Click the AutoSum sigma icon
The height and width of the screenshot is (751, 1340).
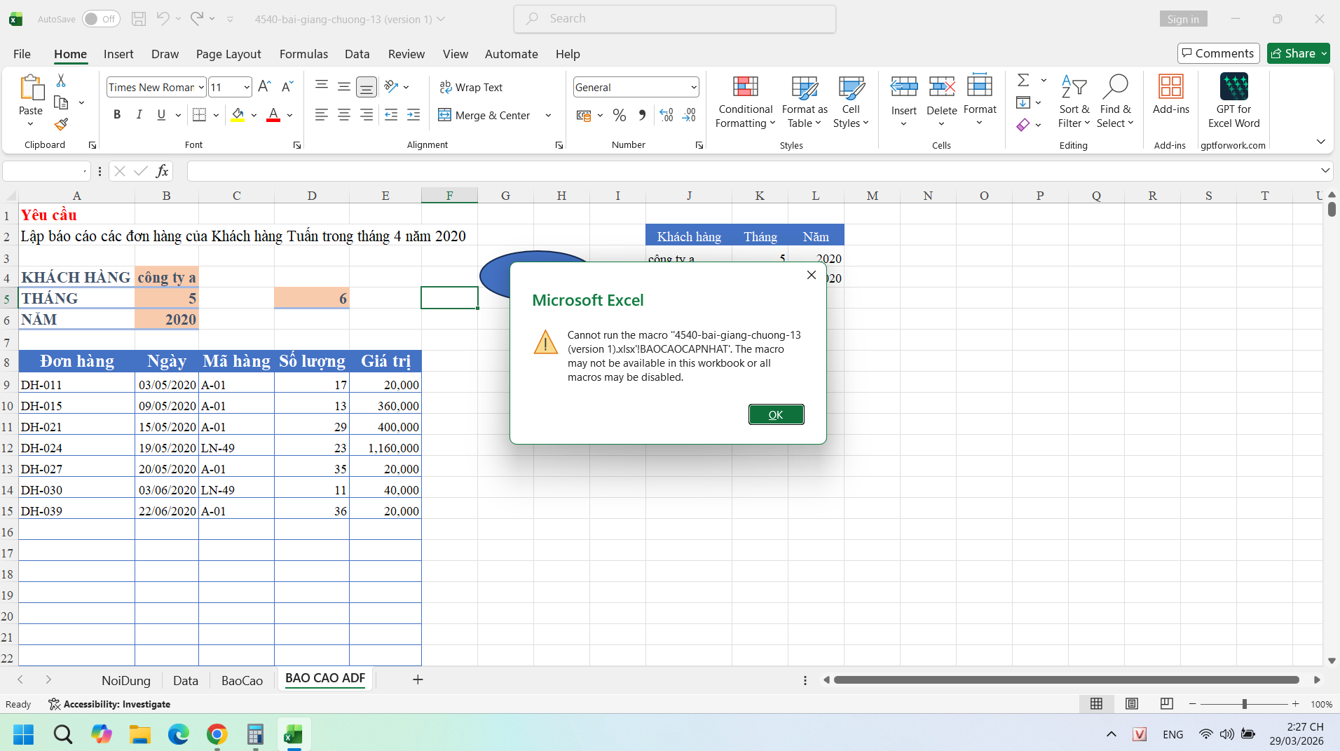1023,80
